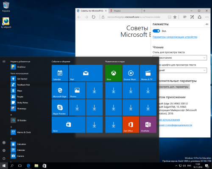The image size is (212, 169).
Task: Select the Советы по Microsoft Edge tab
Action: [92, 11]
